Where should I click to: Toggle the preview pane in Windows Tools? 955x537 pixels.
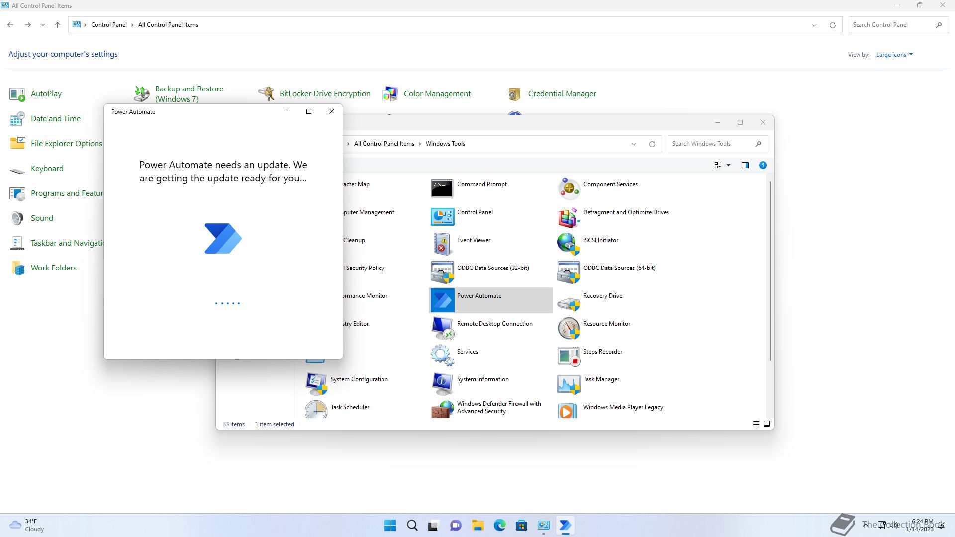coord(745,165)
